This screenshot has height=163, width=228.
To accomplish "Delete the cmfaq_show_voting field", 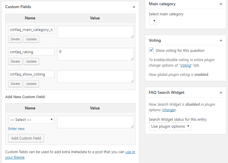I will (x=15, y=84).
